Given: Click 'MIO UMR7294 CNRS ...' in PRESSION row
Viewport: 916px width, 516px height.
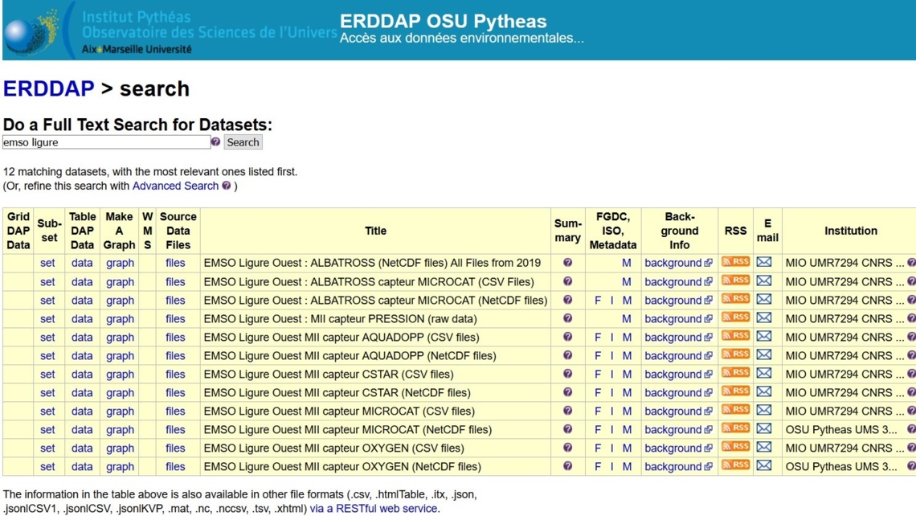Looking at the screenshot, I should (x=844, y=318).
